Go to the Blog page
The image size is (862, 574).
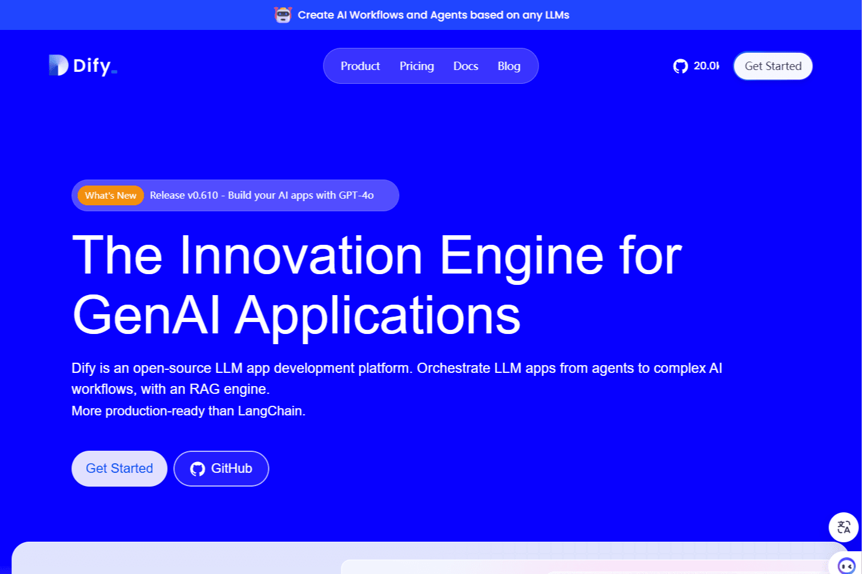(509, 66)
